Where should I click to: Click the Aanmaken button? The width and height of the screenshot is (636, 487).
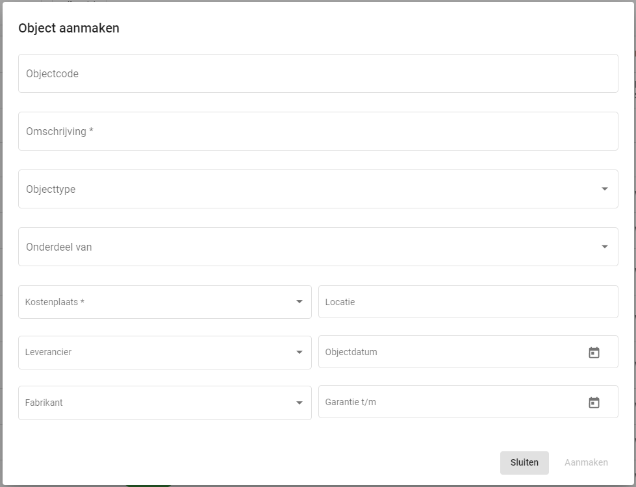(586, 463)
